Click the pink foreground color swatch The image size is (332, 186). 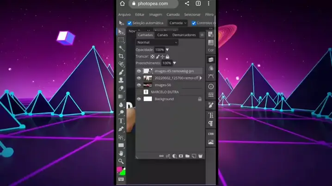[x=119, y=169]
